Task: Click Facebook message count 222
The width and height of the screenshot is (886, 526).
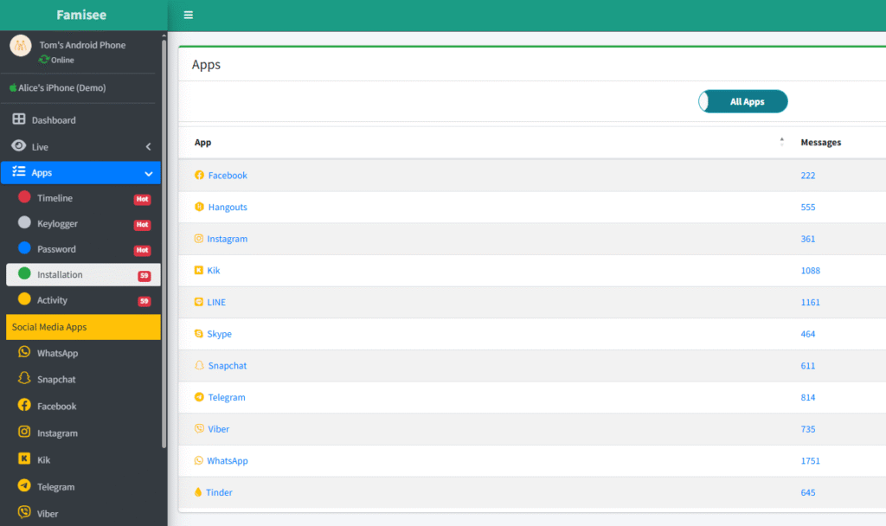Action: (x=808, y=175)
